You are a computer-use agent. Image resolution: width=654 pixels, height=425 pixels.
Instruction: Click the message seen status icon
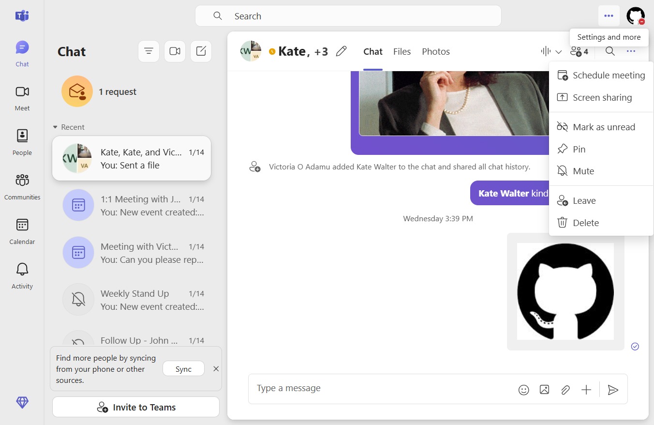(635, 346)
